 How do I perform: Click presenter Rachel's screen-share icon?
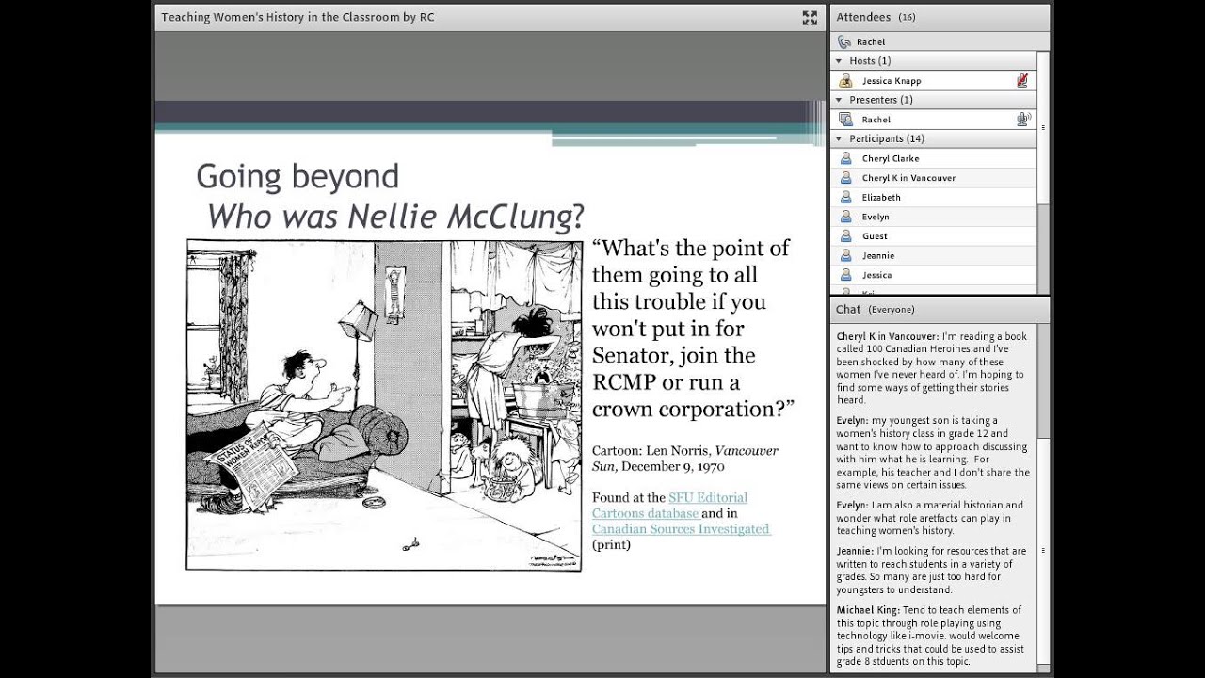(x=845, y=120)
